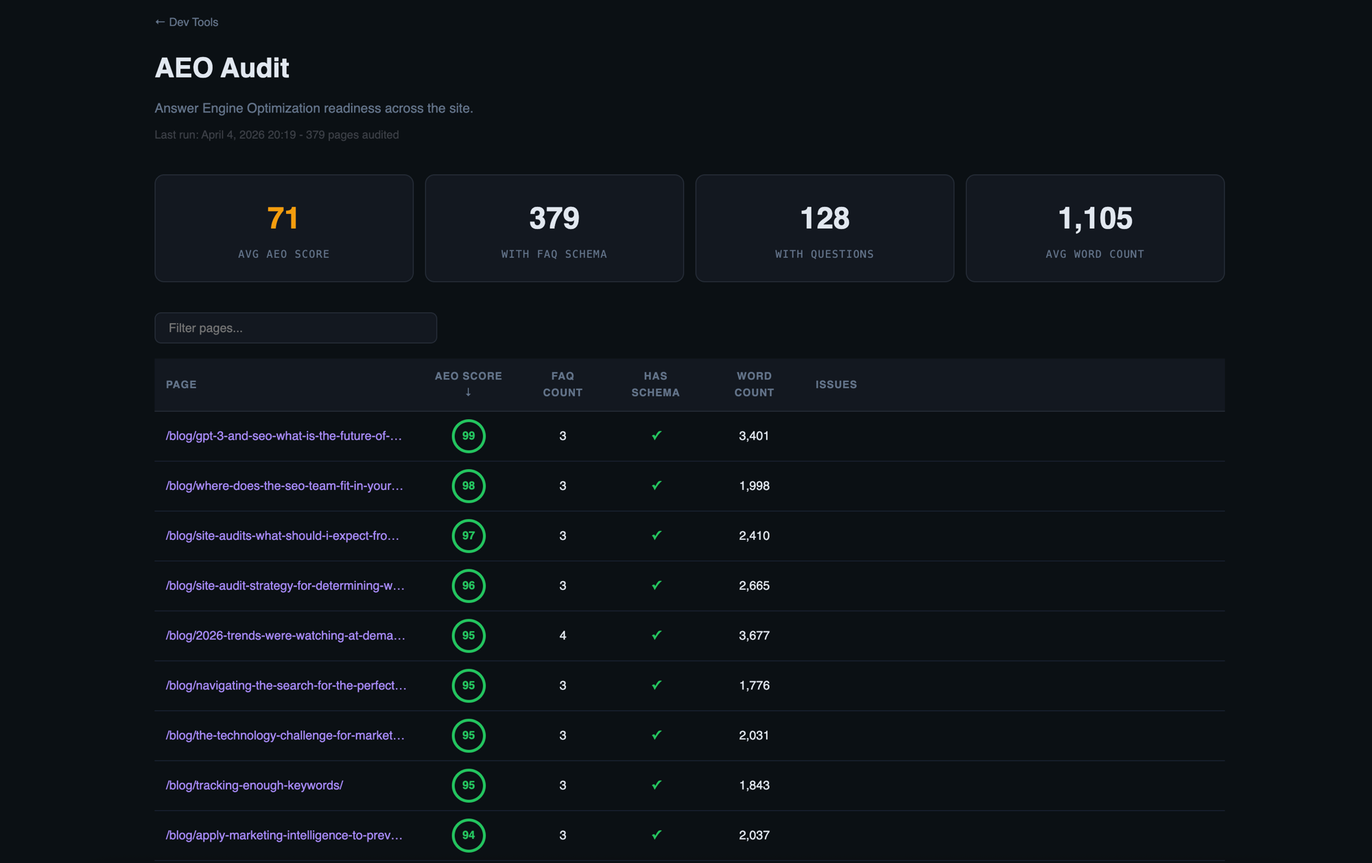Click the 94 score circle badge
The image size is (1372, 863).
click(469, 835)
